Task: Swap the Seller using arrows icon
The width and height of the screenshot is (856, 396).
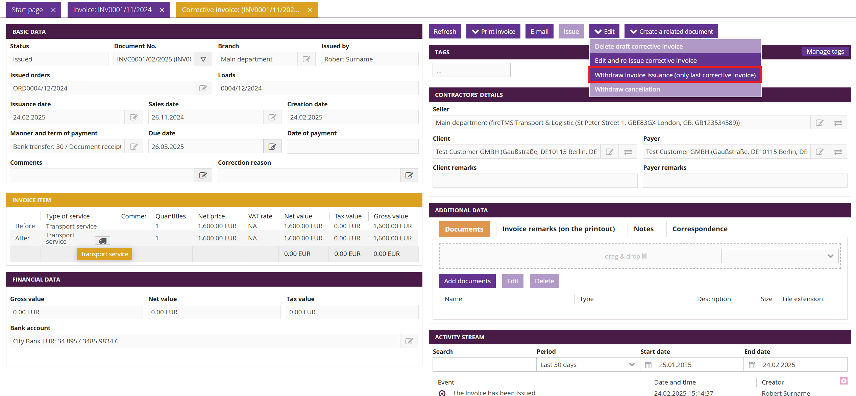Action: [x=838, y=123]
